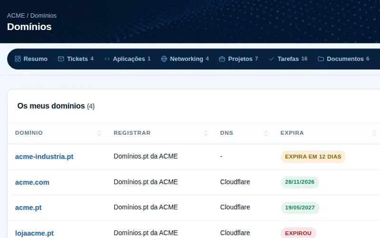Click the EXPIRA column header

coord(292,133)
